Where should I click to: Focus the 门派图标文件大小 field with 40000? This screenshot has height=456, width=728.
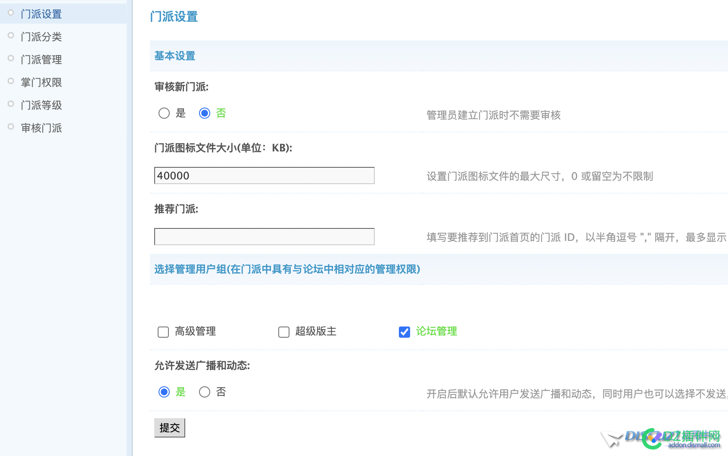coord(264,176)
